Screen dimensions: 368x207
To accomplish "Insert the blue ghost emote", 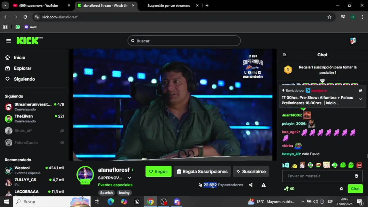I will 285,165.
